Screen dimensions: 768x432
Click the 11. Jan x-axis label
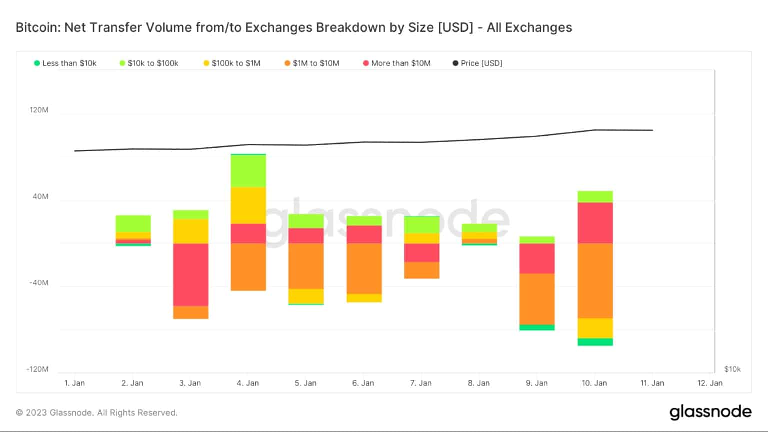tap(652, 383)
